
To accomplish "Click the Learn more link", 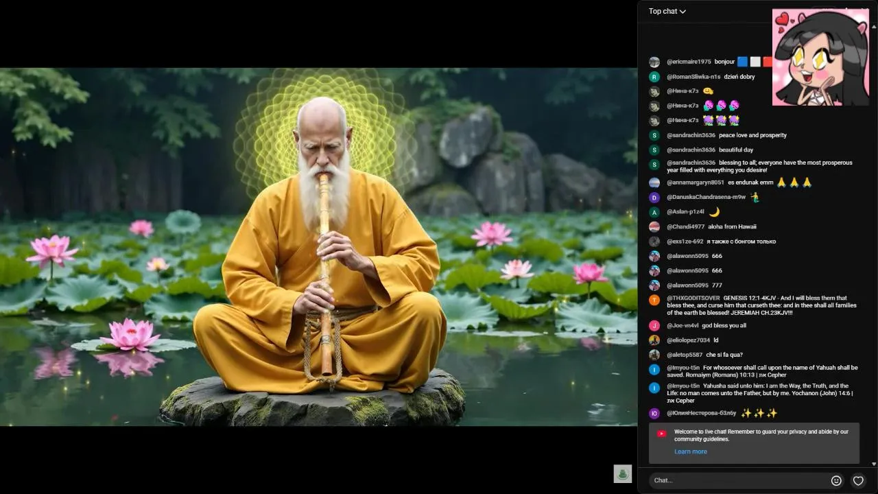I will [691, 451].
